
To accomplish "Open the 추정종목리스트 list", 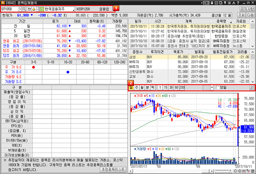I will pos(113,169).
